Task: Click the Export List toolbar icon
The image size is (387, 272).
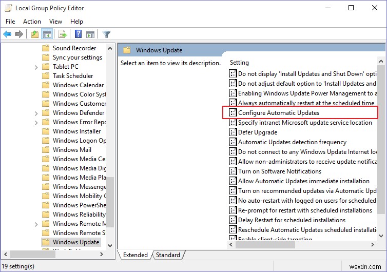Action: pos(63,34)
